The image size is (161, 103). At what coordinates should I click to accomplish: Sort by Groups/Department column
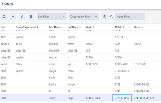click(38, 27)
